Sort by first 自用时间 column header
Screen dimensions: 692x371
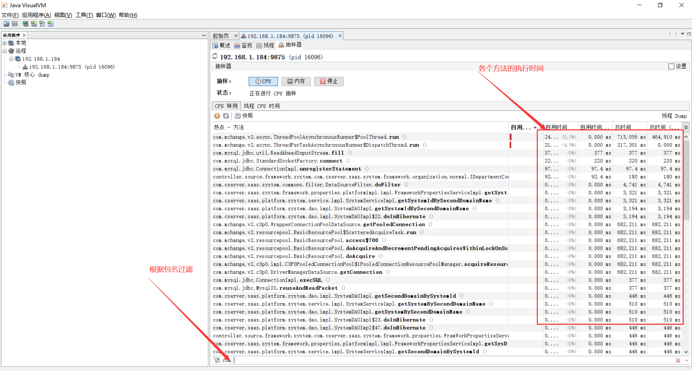pos(561,127)
